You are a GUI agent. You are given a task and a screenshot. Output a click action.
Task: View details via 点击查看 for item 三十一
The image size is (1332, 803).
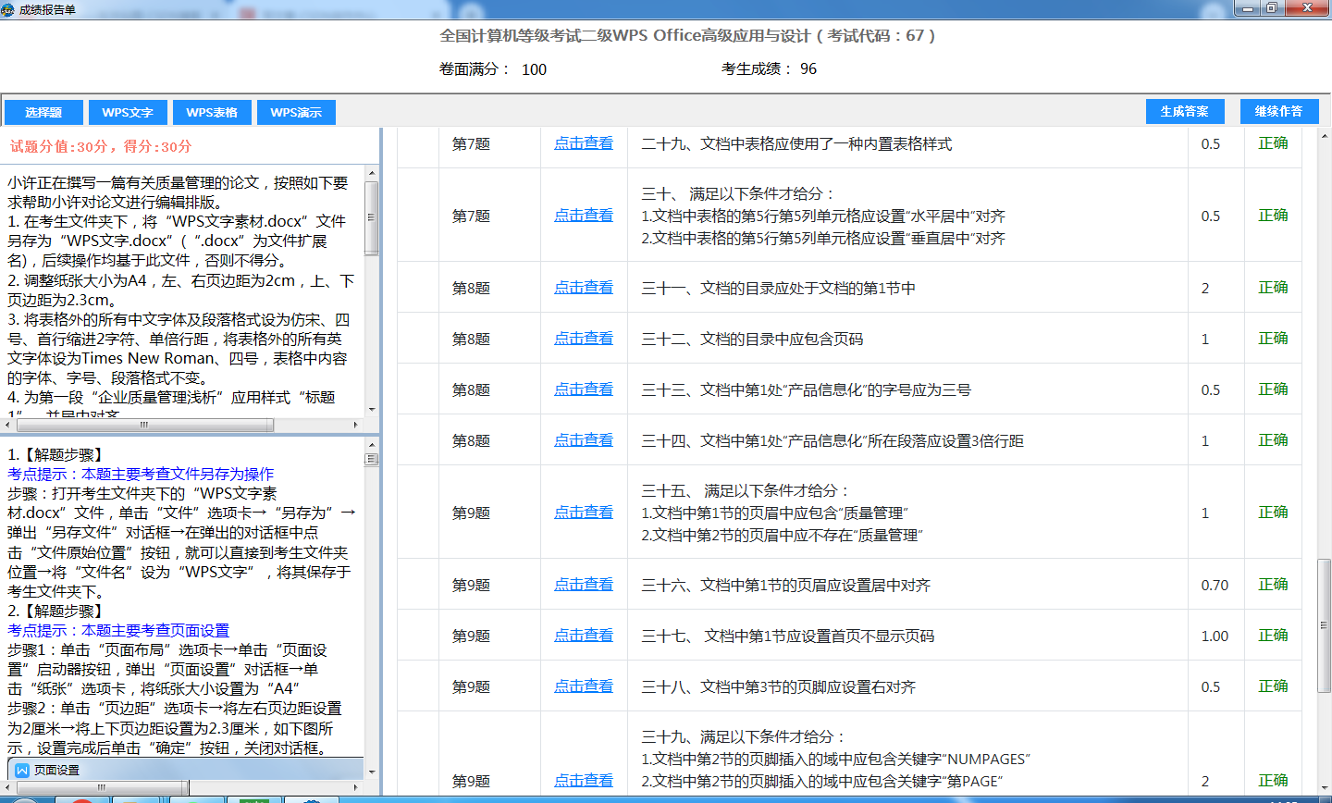[x=584, y=288]
